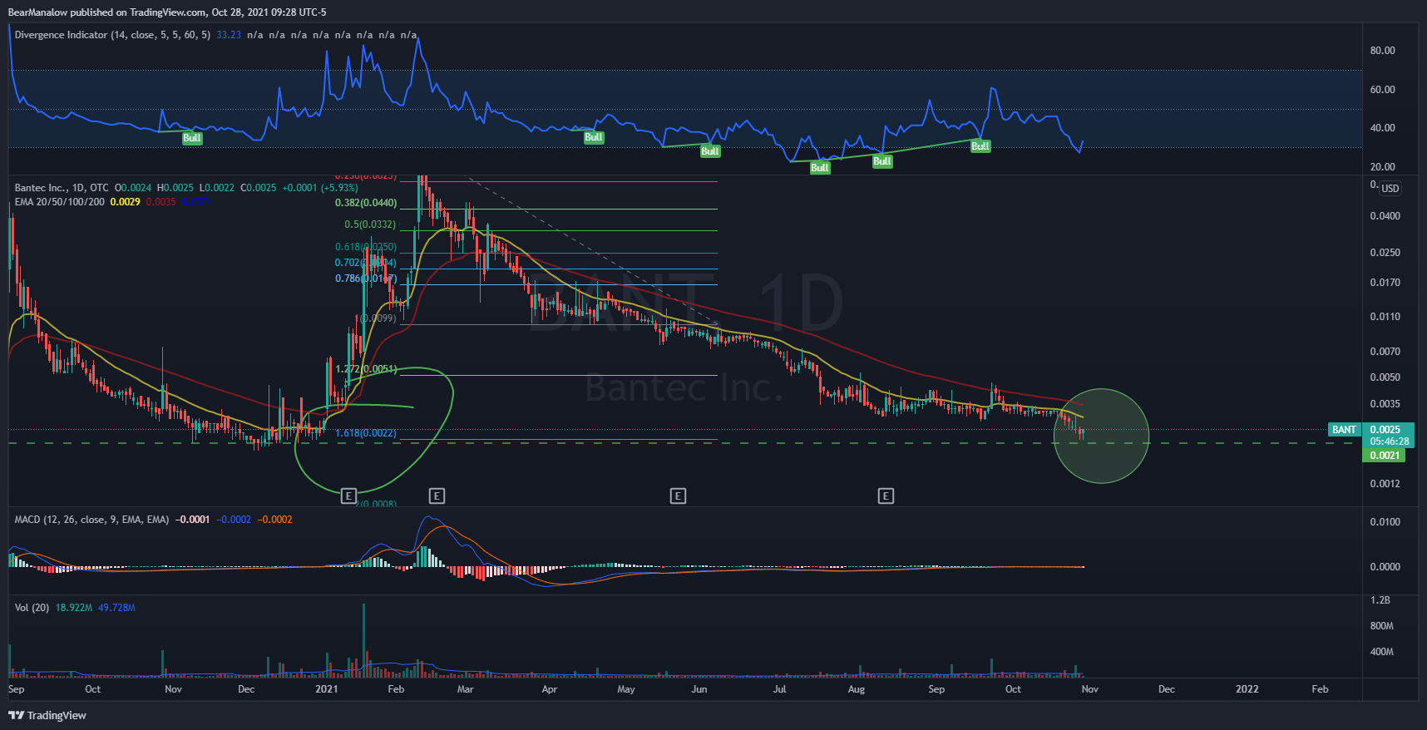1427x730 pixels.
Task: Click the Bull divergence label near early June
Action: [x=710, y=151]
